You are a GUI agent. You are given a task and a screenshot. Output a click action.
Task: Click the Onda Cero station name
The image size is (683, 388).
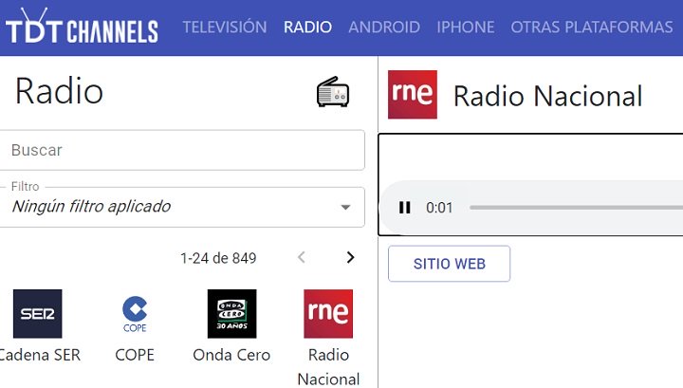231,355
